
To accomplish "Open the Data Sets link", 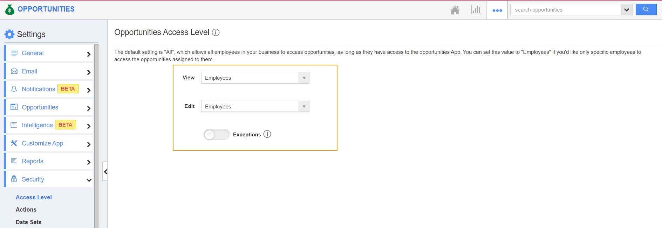I will click(28, 222).
